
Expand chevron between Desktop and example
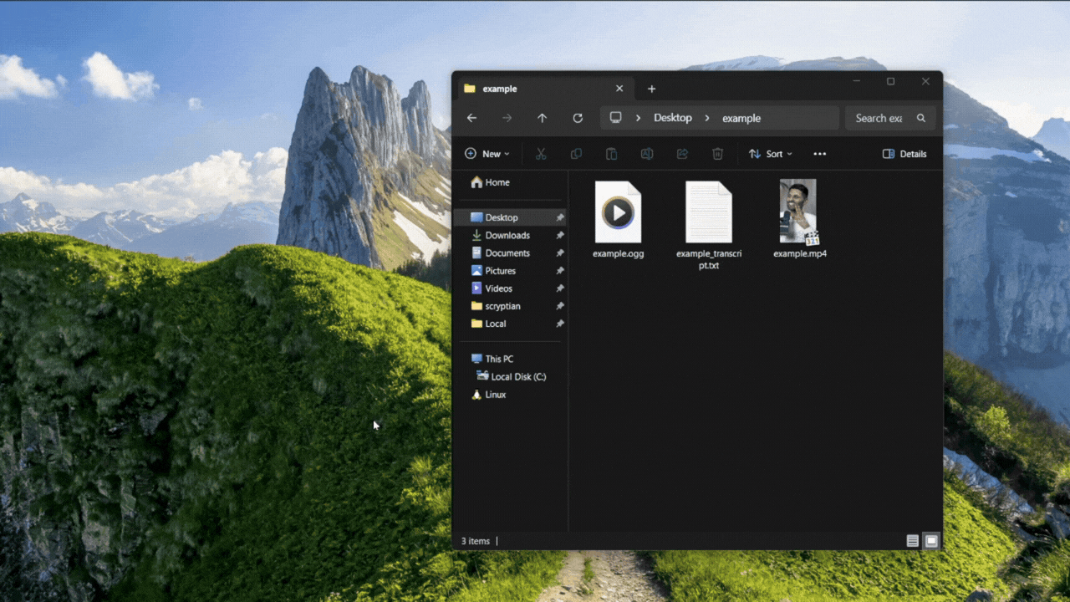(706, 118)
